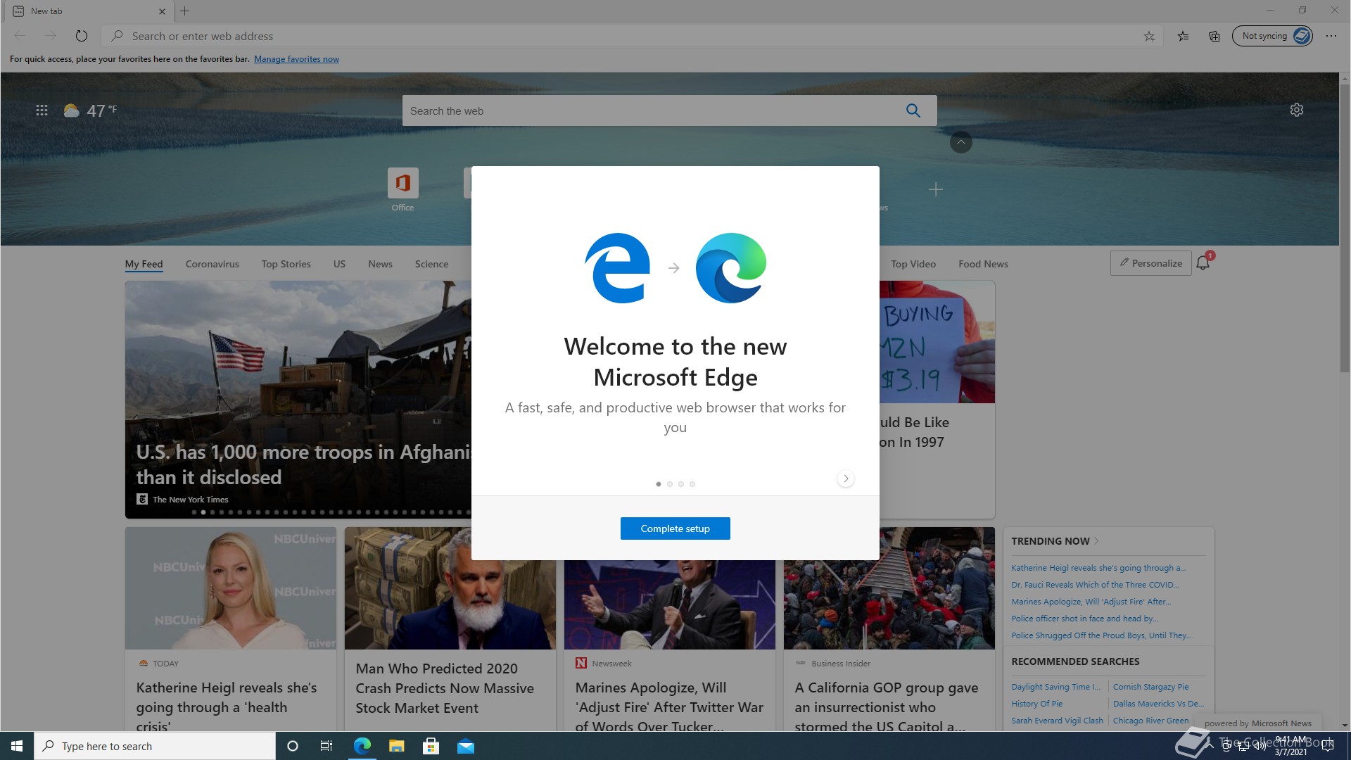
Task: Open the Favorites list icon
Action: (x=1183, y=36)
